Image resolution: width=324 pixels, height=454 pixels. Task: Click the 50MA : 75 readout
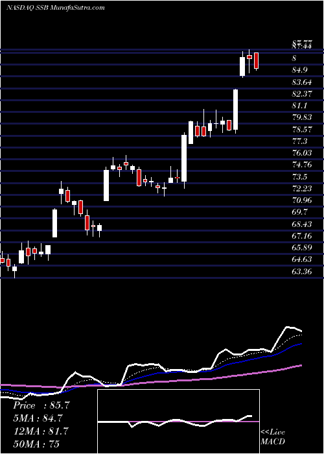36,444
